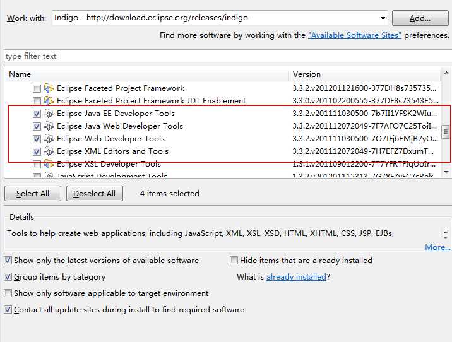Toggle Group items by category checkbox
This screenshot has height=342, width=452.
click(8, 277)
